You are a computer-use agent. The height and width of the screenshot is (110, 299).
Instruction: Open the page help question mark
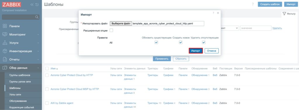tap(253, 4)
